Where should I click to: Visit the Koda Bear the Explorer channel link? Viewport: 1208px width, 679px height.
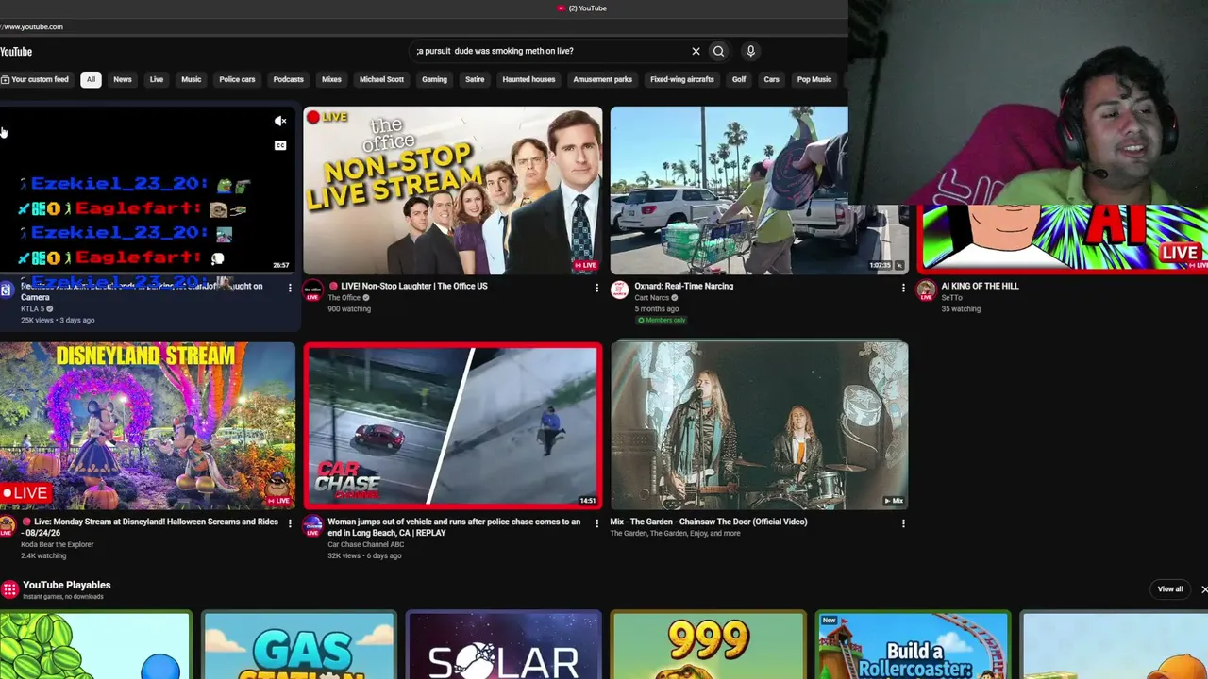coord(57,544)
